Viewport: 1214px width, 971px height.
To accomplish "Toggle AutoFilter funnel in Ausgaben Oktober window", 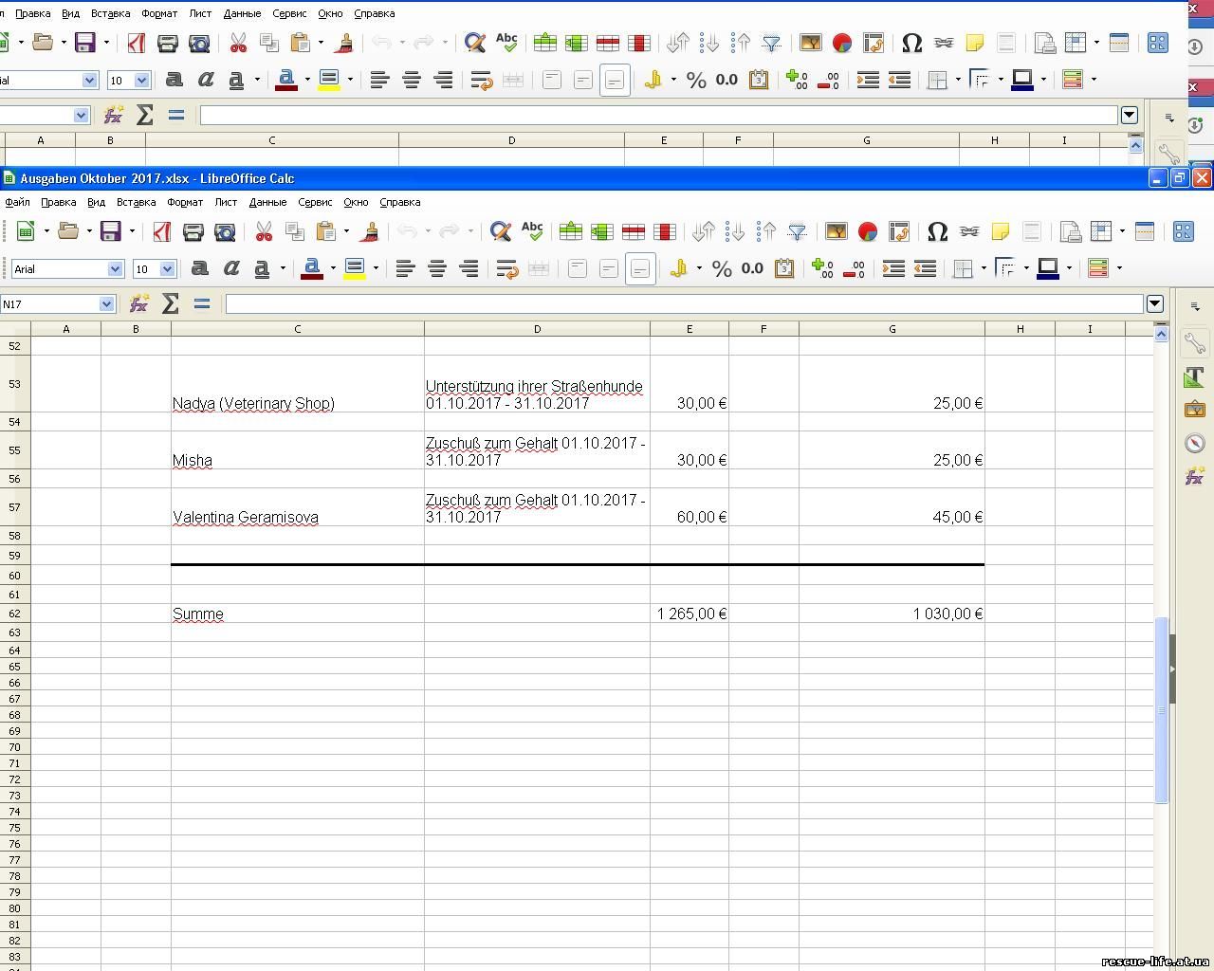I will point(798,231).
